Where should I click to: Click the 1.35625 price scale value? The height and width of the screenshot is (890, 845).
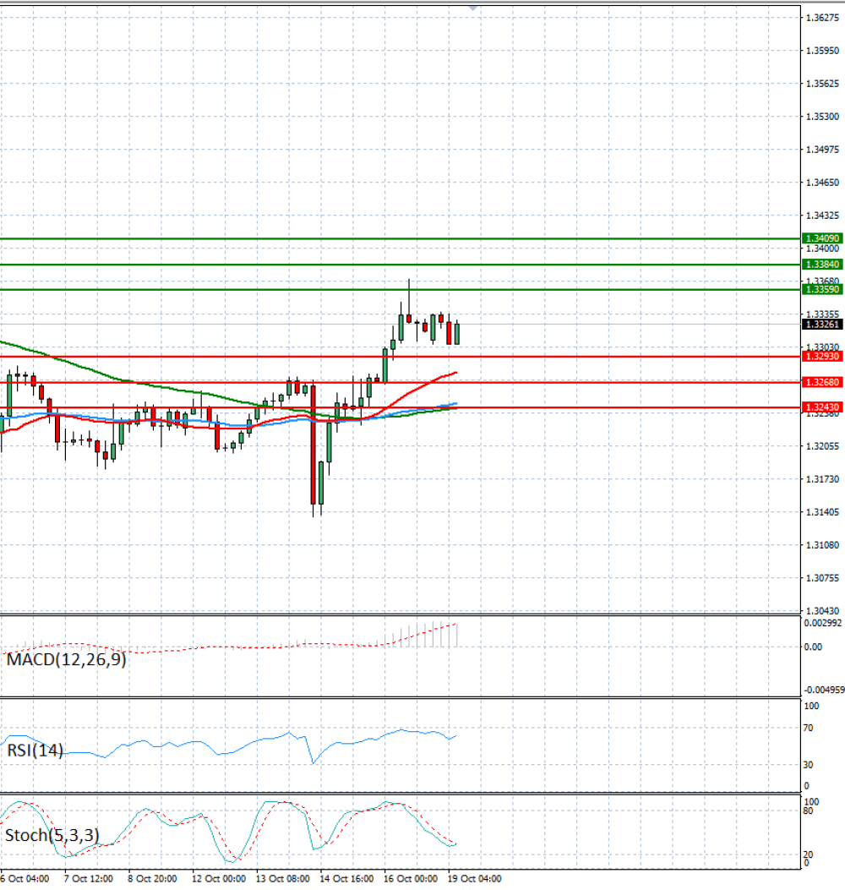[x=822, y=84]
